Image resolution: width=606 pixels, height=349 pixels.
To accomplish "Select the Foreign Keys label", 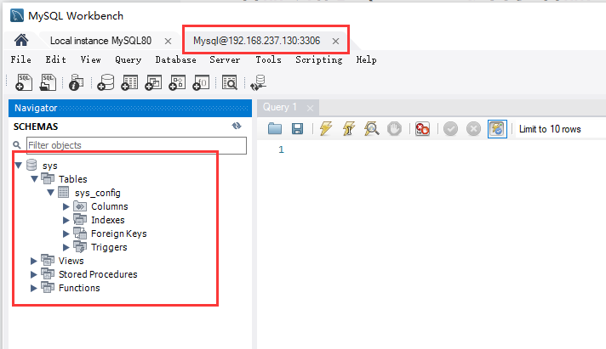I will 118,234.
